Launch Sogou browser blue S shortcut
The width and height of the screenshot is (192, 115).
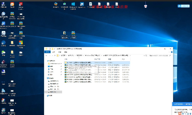click(3, 15)
